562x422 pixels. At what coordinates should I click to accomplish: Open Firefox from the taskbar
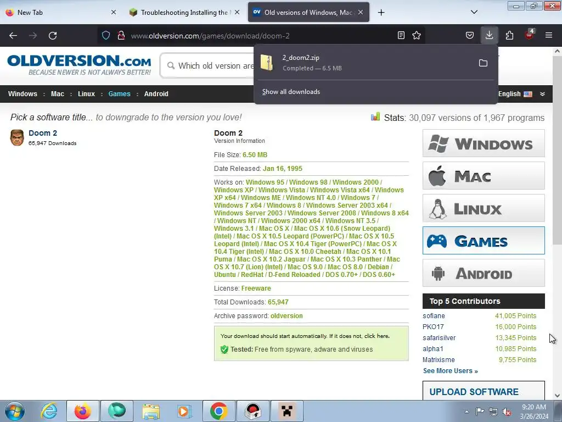[x=83, y=411]
